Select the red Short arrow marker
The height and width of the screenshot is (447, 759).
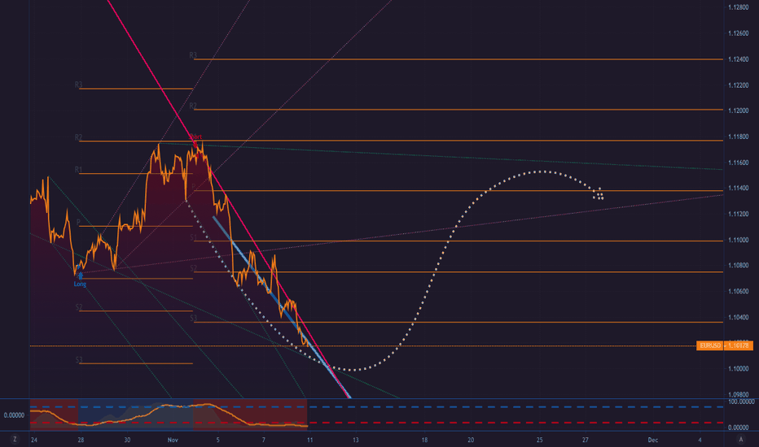[195, 144]
